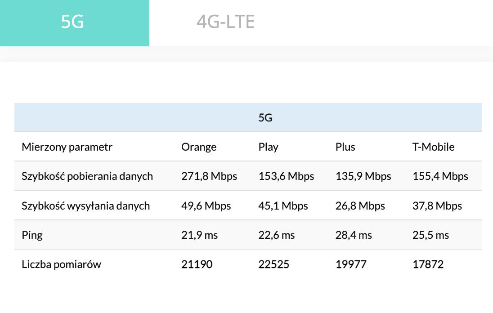Select the Orange column header
Screen dimensions: 493x313
click(x=199, y=147)
